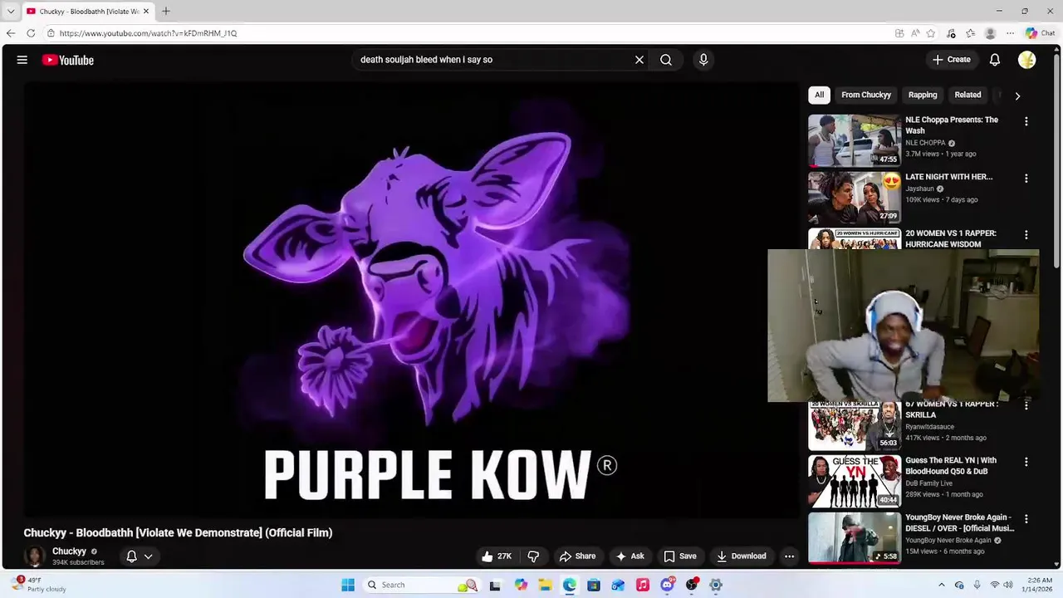Open OBS Studio from the taskbar
Image resolution: width=1063 pixels, height=598 pixels.
(x=692, y=585)
